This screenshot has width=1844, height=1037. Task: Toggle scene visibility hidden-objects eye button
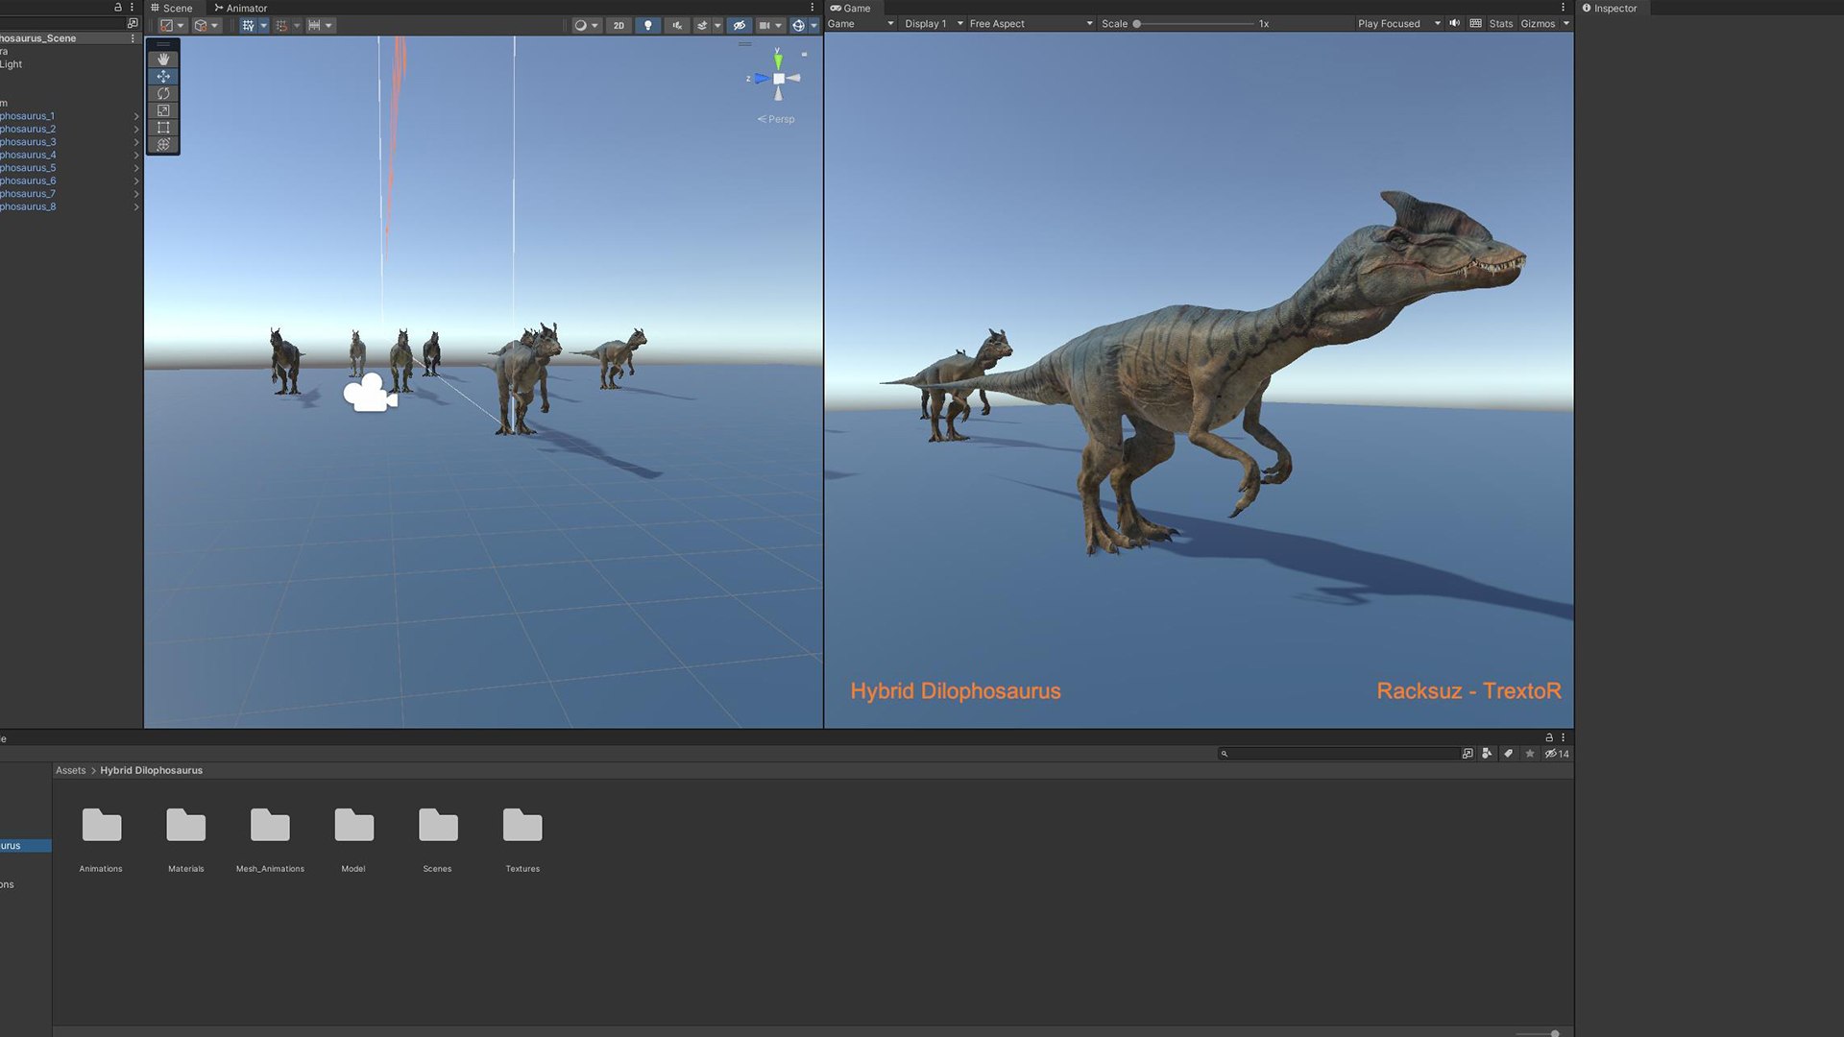[739, 26]
